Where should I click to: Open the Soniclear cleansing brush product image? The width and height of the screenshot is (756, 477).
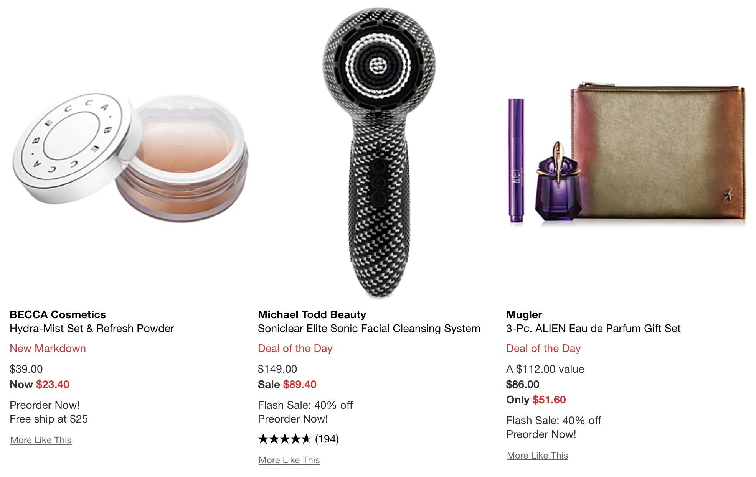[379, 152]
